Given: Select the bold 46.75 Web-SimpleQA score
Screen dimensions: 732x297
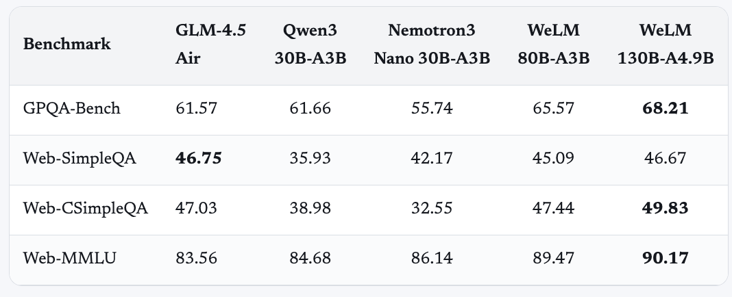Looking at the screenshot, I should tap(199, 158).
